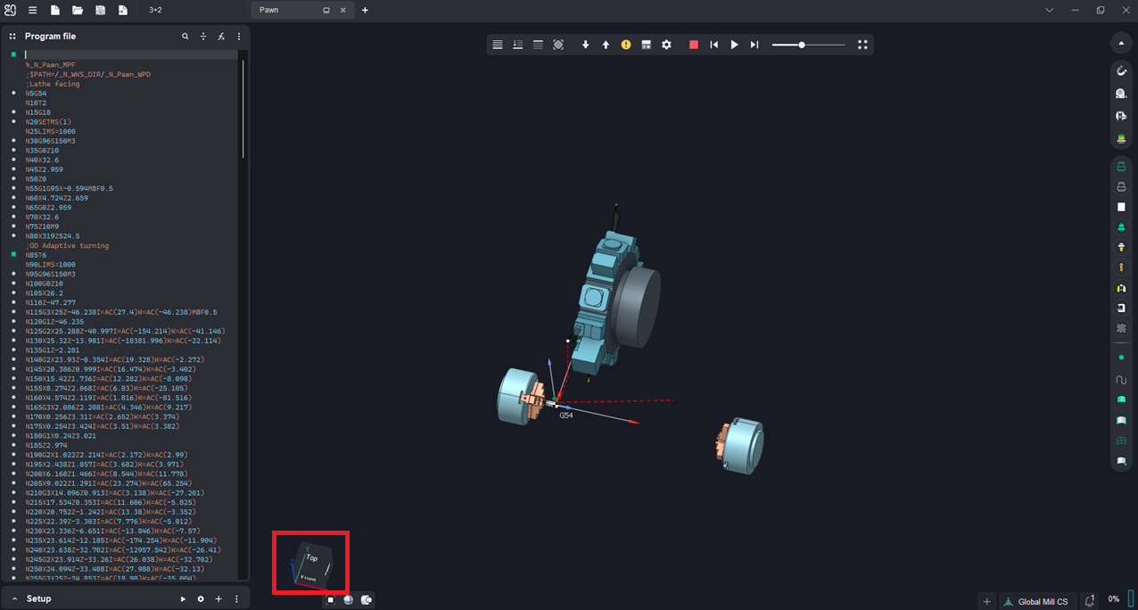This screenshot has width=1138, height=610.
Task: Click the open folder icon
Action: coord(78,10)
